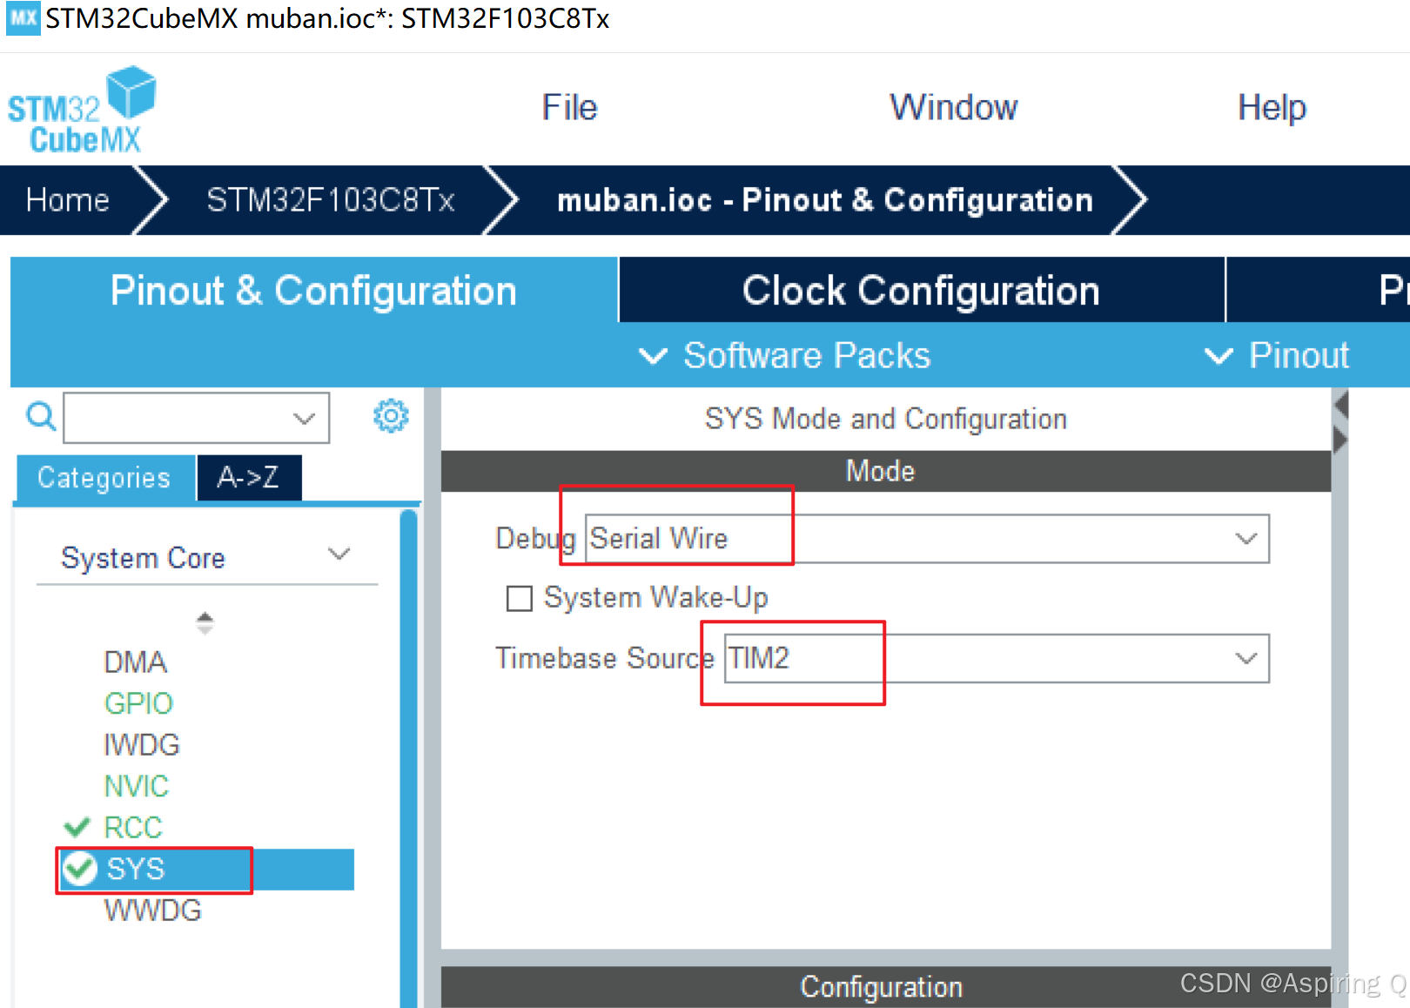Toggle the System Wake-Up checkbox
Image resolution: width=1410 pixels, height=1008 pixels.
[520, 599]
